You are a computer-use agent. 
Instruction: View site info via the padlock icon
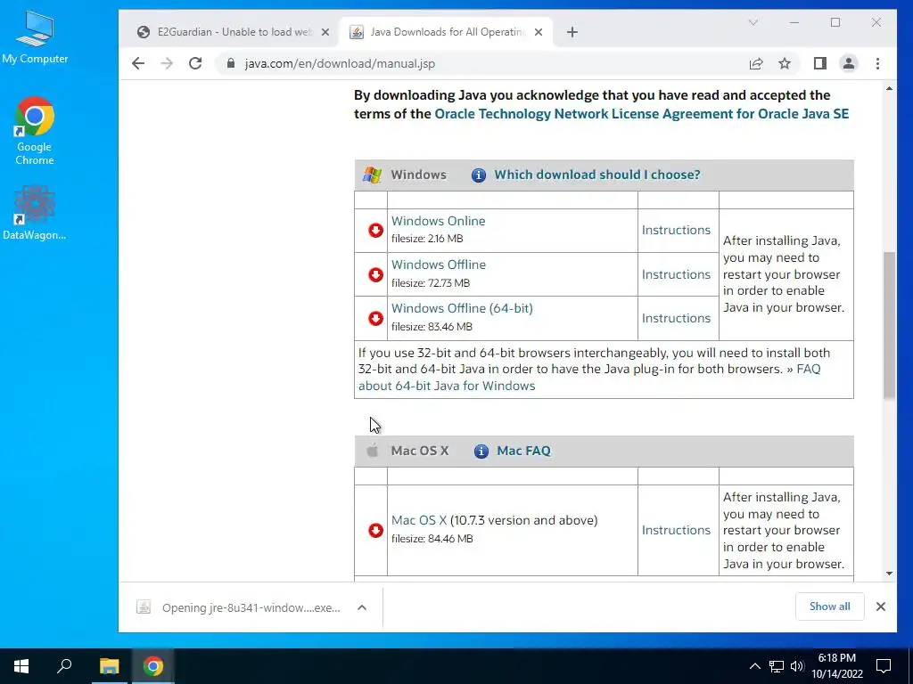click(x=231, y=63)
